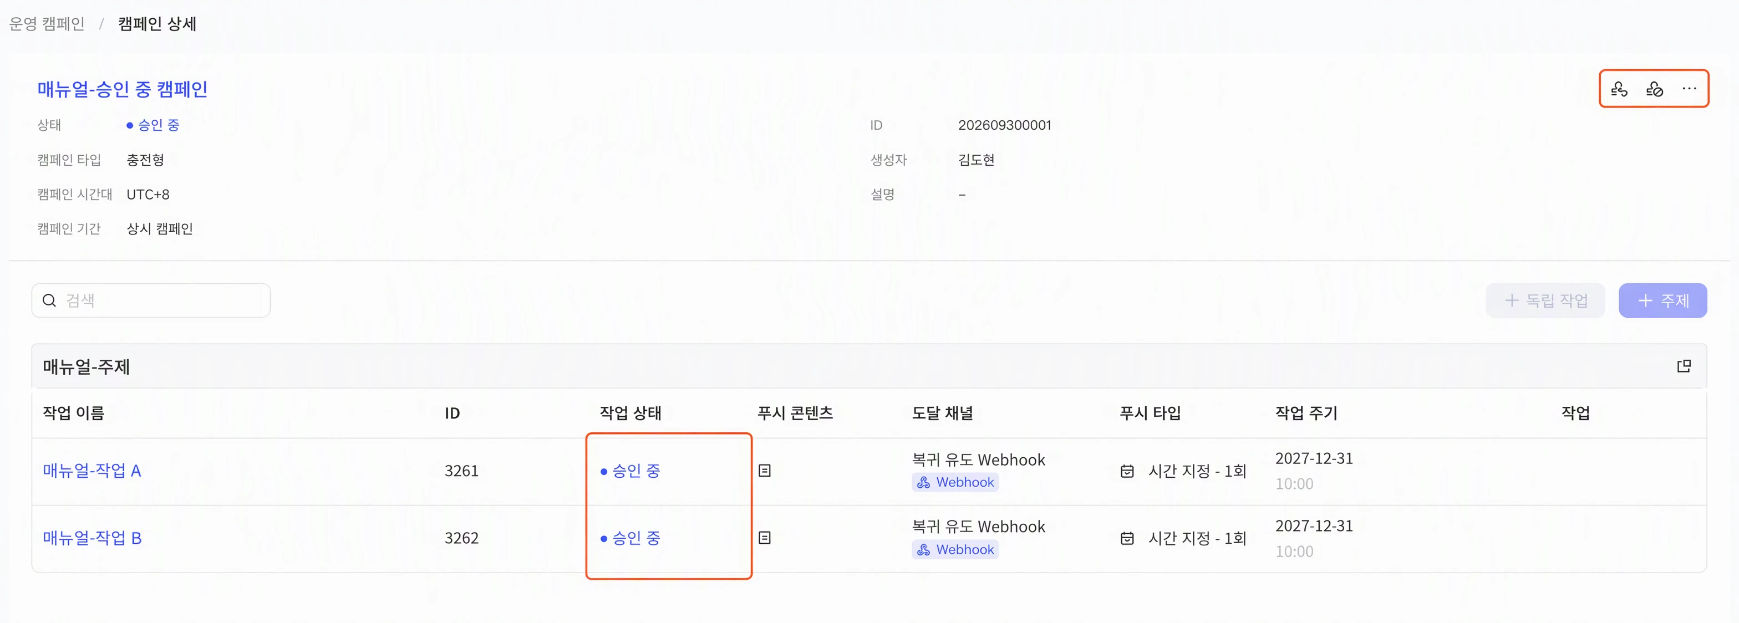Open the three-dot more actions menu

click(1689, 89)
